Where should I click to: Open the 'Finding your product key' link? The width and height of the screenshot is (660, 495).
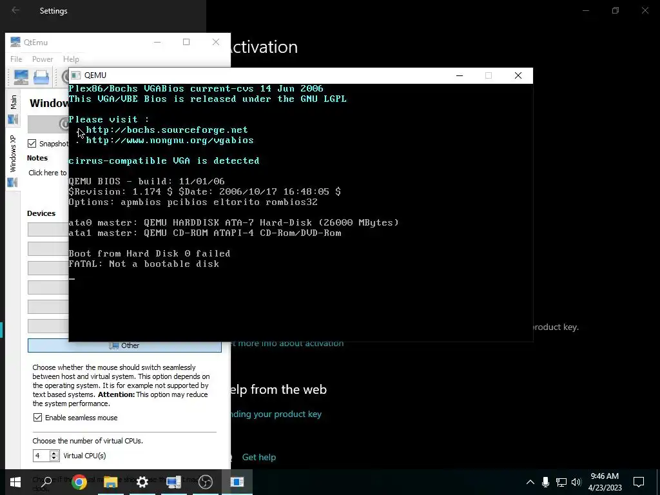click(x=276, y=414)
